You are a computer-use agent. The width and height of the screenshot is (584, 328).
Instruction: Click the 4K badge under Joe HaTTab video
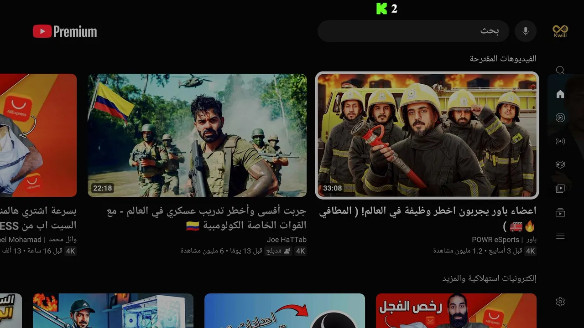pyautogui.click(x=300, y=251)
